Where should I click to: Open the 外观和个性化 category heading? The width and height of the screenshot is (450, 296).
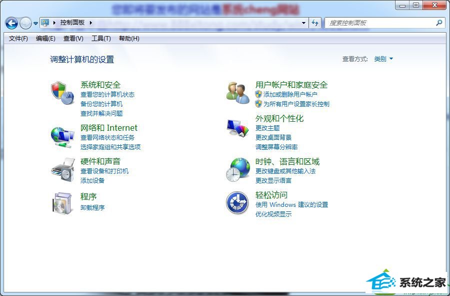pyautogui.click(x=279, y=118)
